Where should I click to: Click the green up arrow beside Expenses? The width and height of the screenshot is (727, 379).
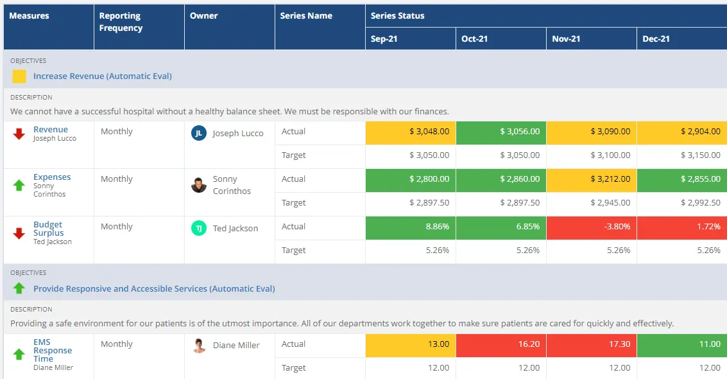[17, 181]
